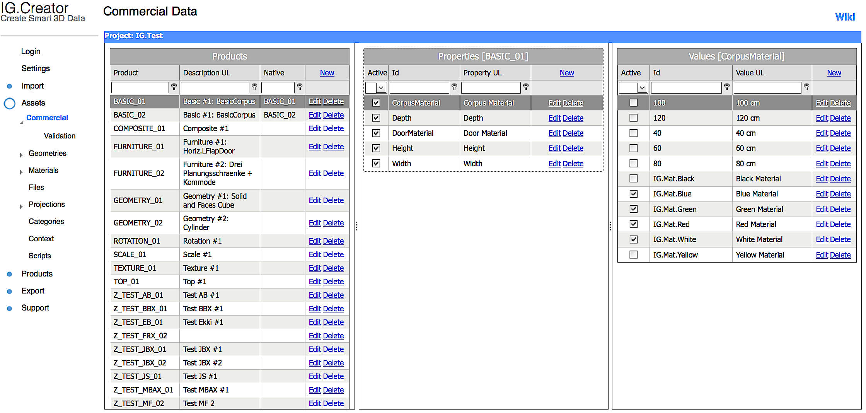Viewport: 866px width, 413px height.
Task: Uncheck the Active box for DoorMaterial property
Action: click(376, 133)
